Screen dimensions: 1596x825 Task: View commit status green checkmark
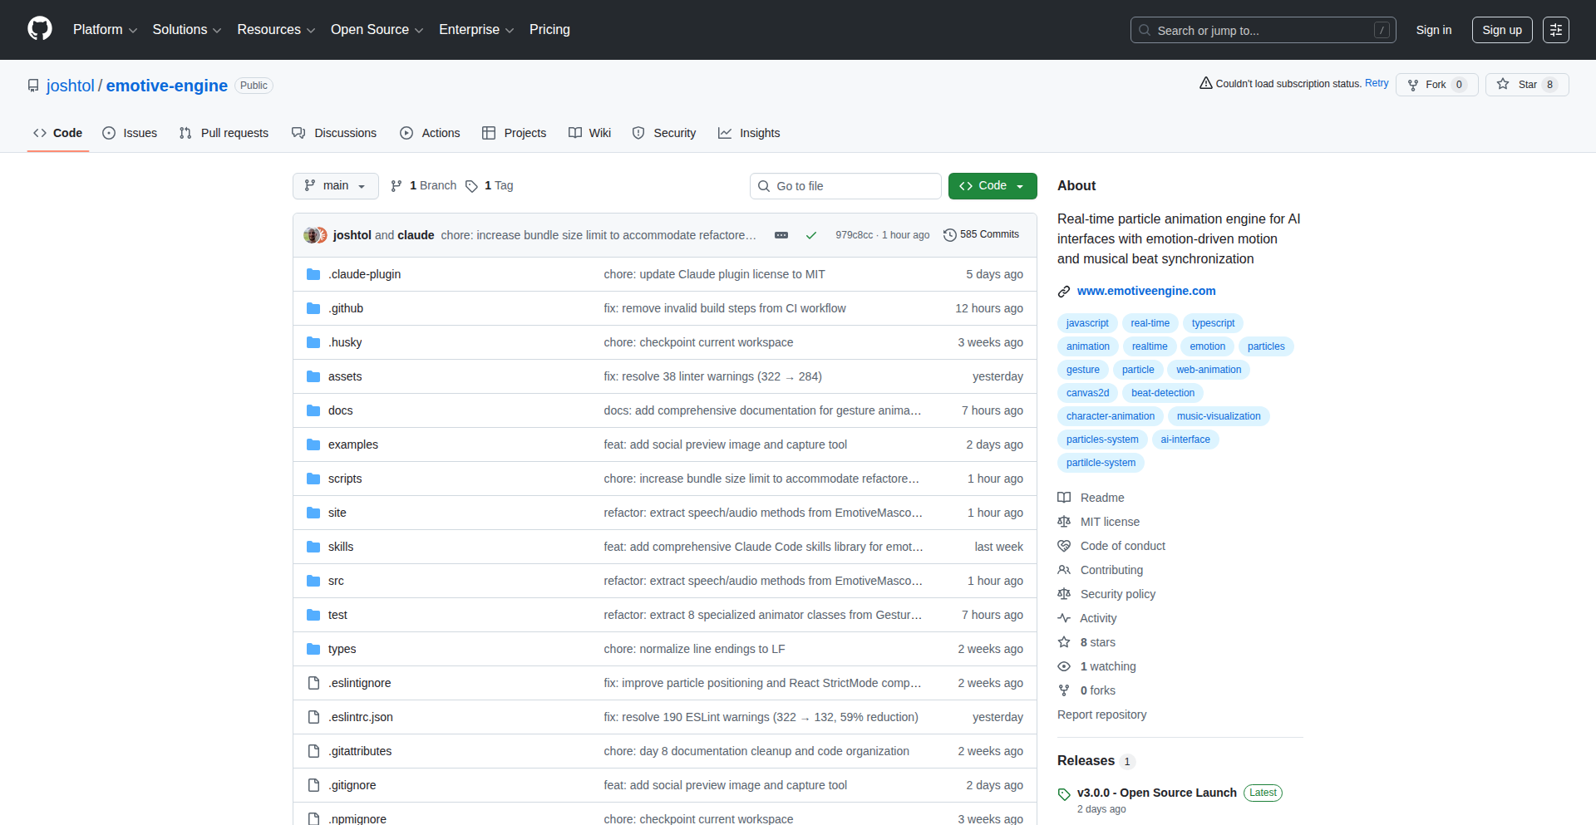811,235
